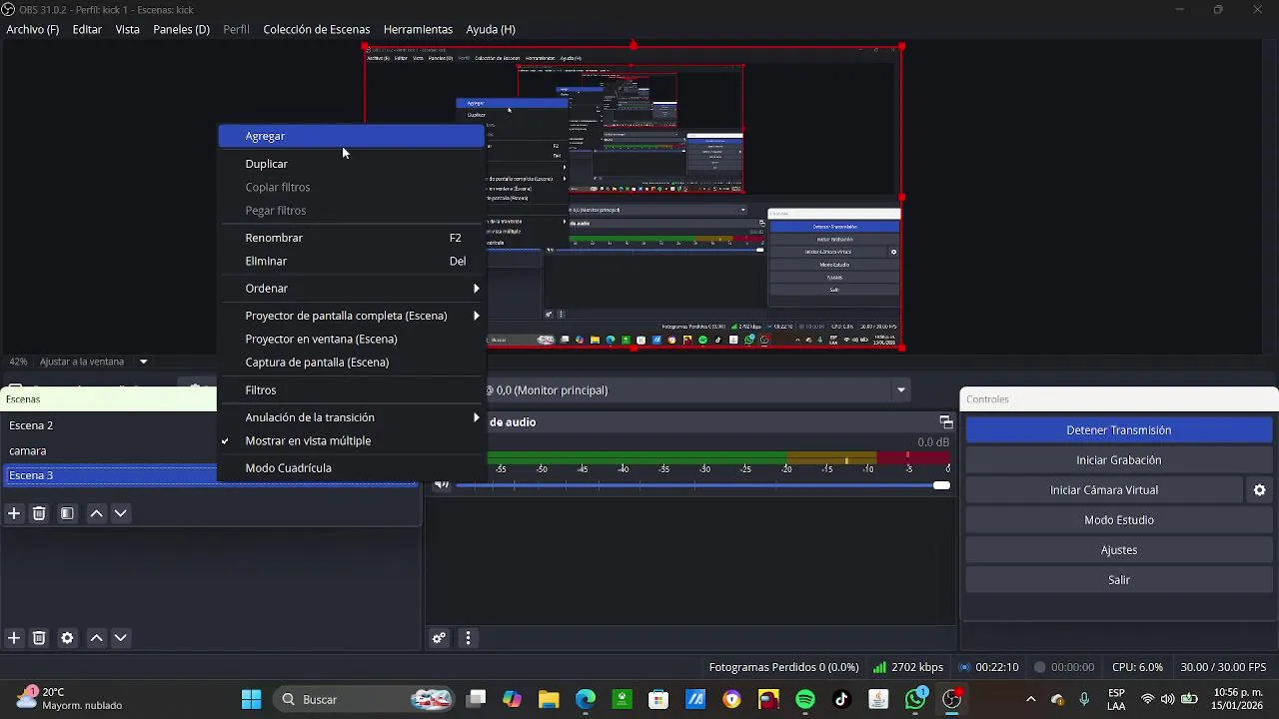Click the green network bars status icon
Screen dimensions: 1279x719
pos(879,667)
